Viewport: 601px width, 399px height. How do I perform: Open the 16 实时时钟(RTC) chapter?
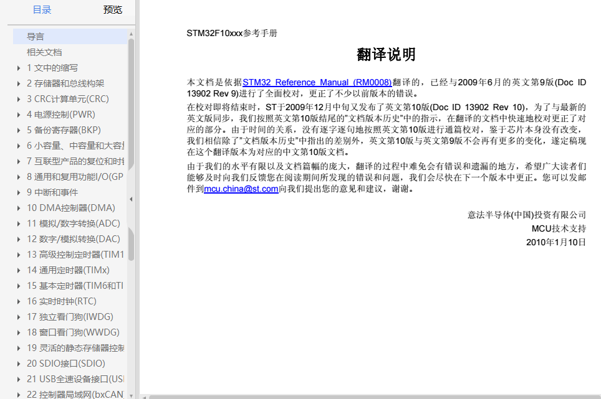click(62, 301)
